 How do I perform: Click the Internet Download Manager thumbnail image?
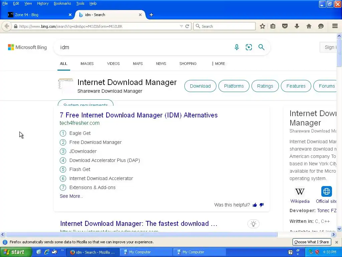(65, 86)
